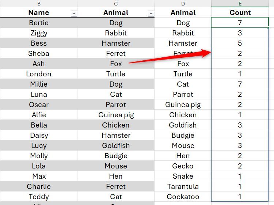Select the Hamster cell in column D
The image size is (274, 205).
pyautogui.click(x=183, y=43)
